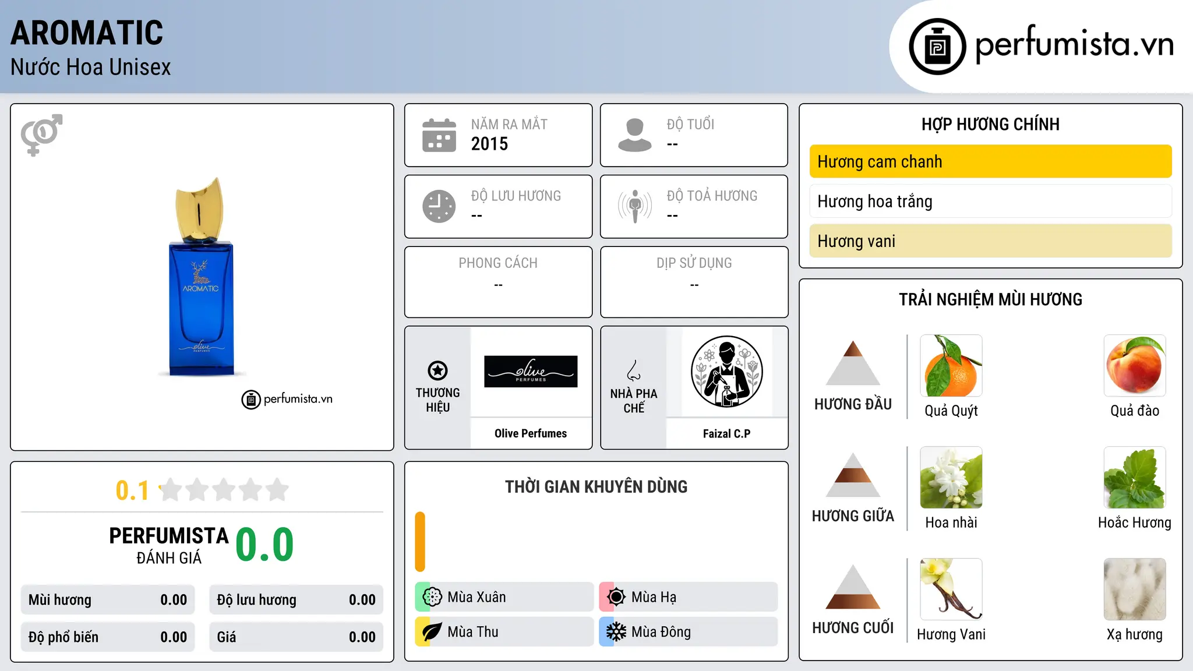Click the flower icon for Mùa Xuân
This screenshot has height=671, width=1193.
point(432,597)
